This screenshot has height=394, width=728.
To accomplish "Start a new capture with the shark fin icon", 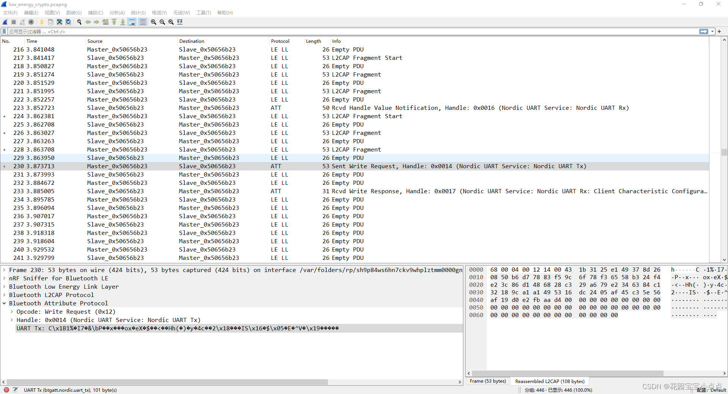I will [5, 22].
